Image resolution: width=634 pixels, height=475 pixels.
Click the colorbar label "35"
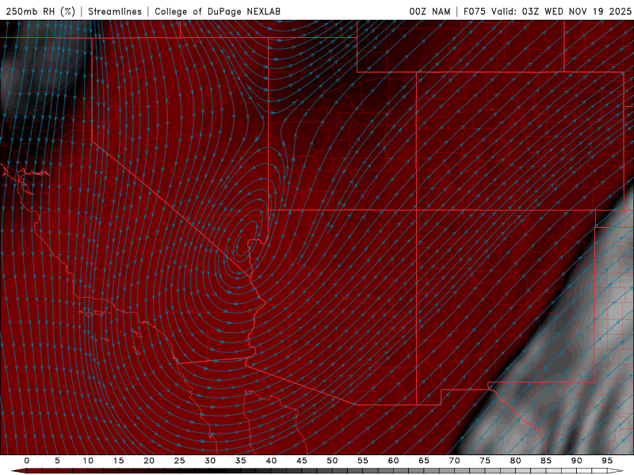pyautogui.click(x=241, y=461)
